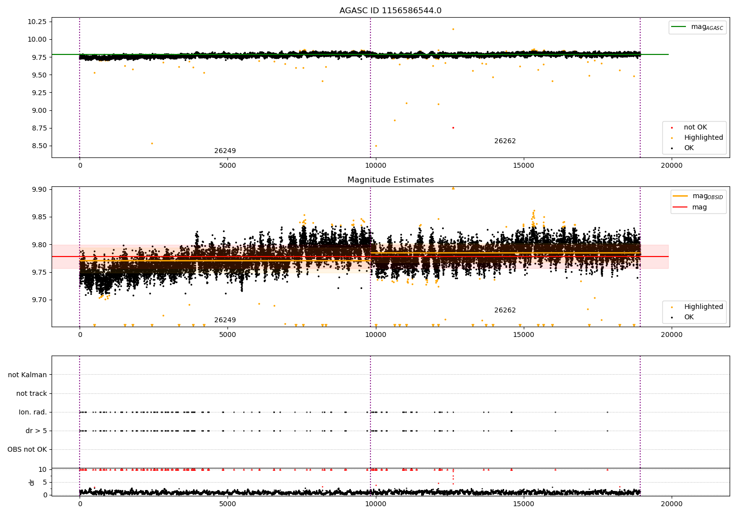737x515 pixels.
Task: Click the red outlier point near 8.75 in top plot
Action: [x=453, y=128]
